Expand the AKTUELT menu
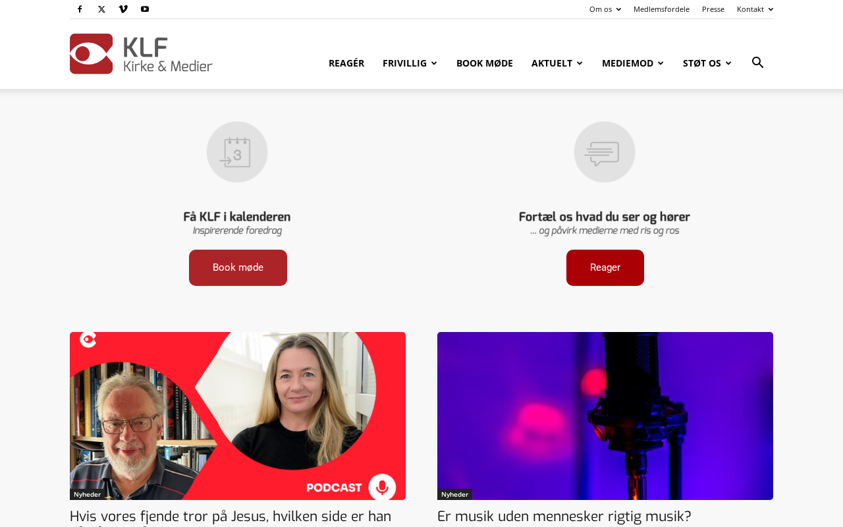Screen dimensions: 843x527 pyautogui.click(x=557, y=63)
